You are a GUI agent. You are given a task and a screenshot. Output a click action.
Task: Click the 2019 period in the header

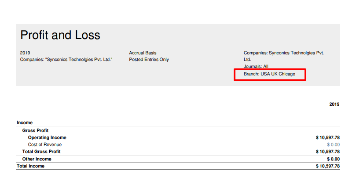25,53
